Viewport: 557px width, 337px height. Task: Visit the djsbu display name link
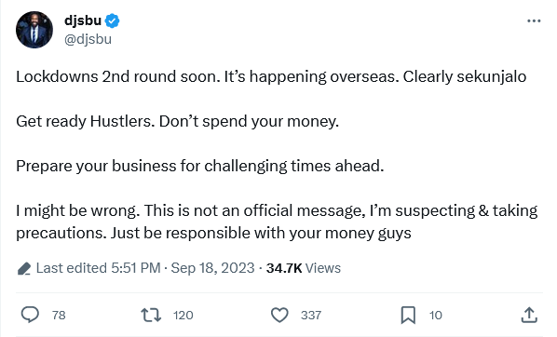click(x=83, y=20)
